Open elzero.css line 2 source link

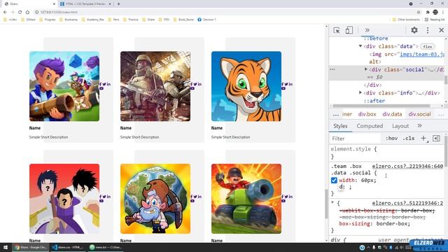(x=407, y=203)
